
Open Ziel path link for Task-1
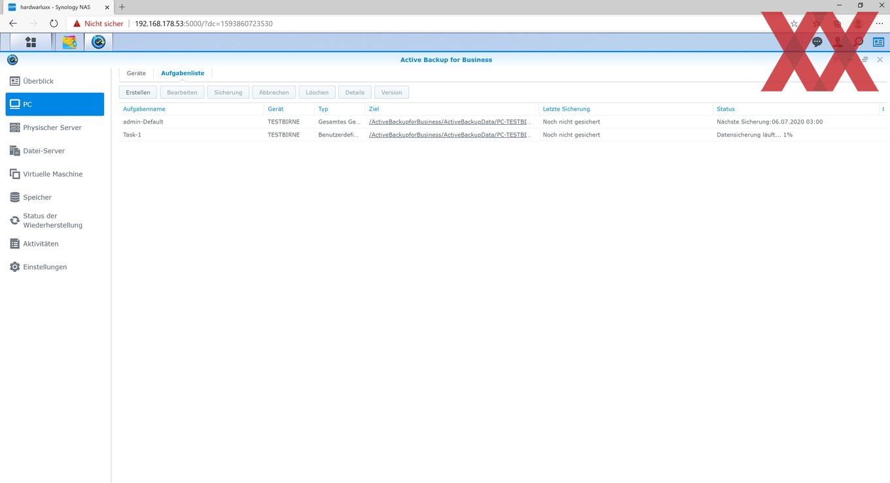point(450,135)
